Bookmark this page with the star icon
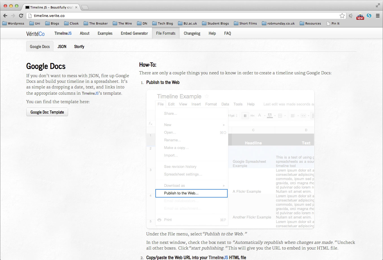The image size is (383, 260). tap(342, 16)
